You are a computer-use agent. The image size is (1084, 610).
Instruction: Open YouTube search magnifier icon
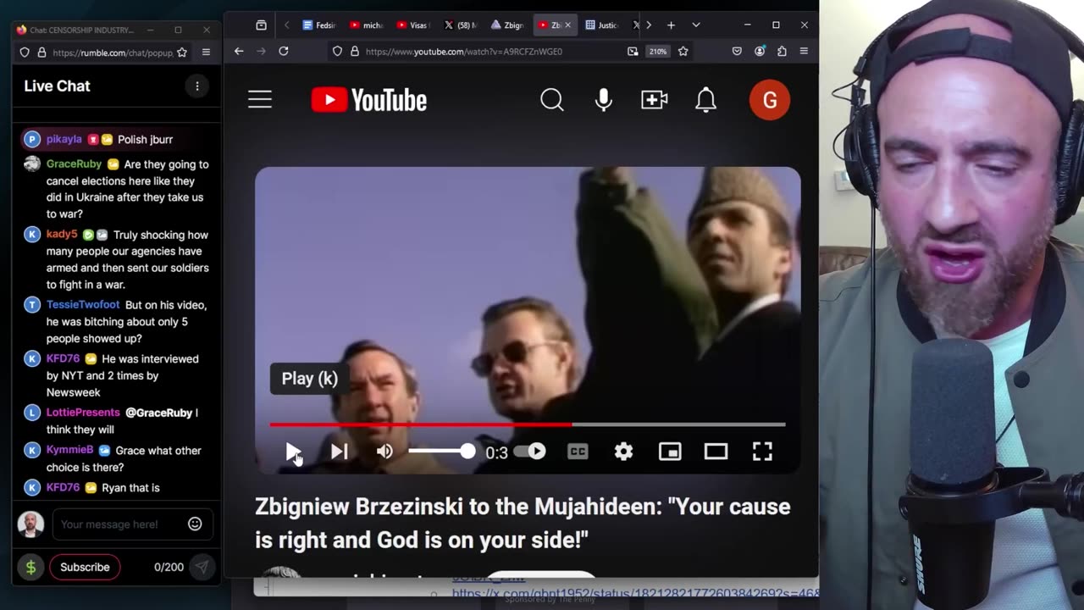[x=552, y=100]
